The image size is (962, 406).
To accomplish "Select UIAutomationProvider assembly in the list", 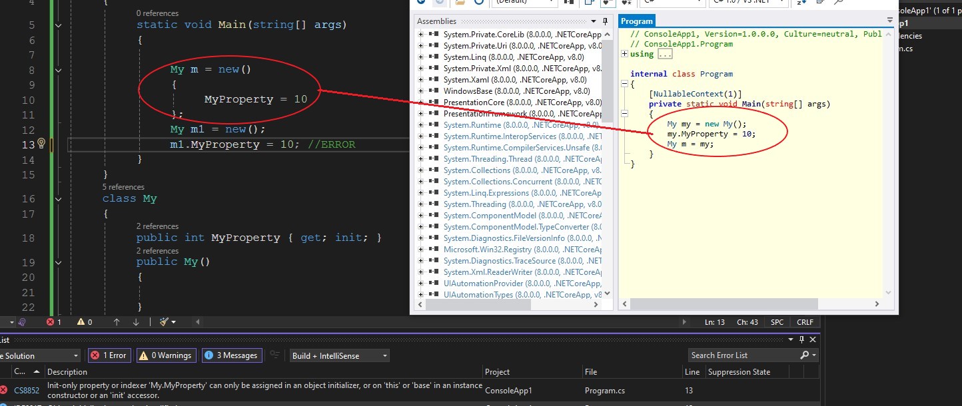I will point(522,283).
